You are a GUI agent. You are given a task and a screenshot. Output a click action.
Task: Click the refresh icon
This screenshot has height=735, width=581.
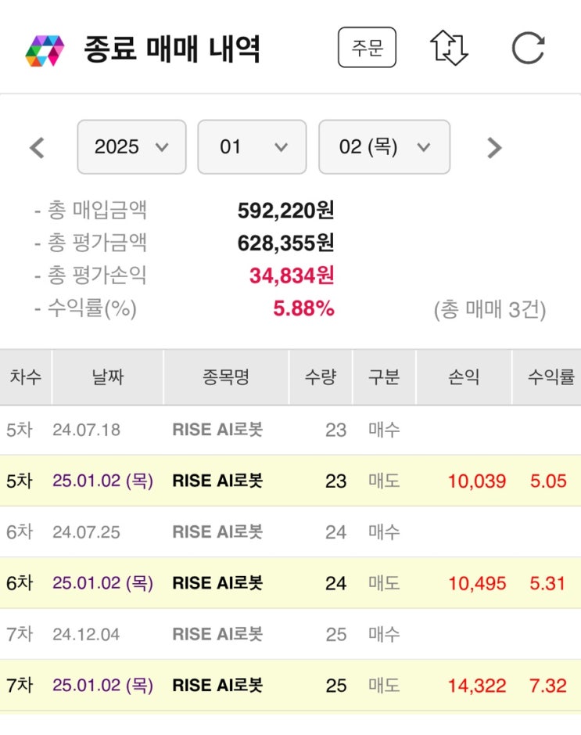528,48
